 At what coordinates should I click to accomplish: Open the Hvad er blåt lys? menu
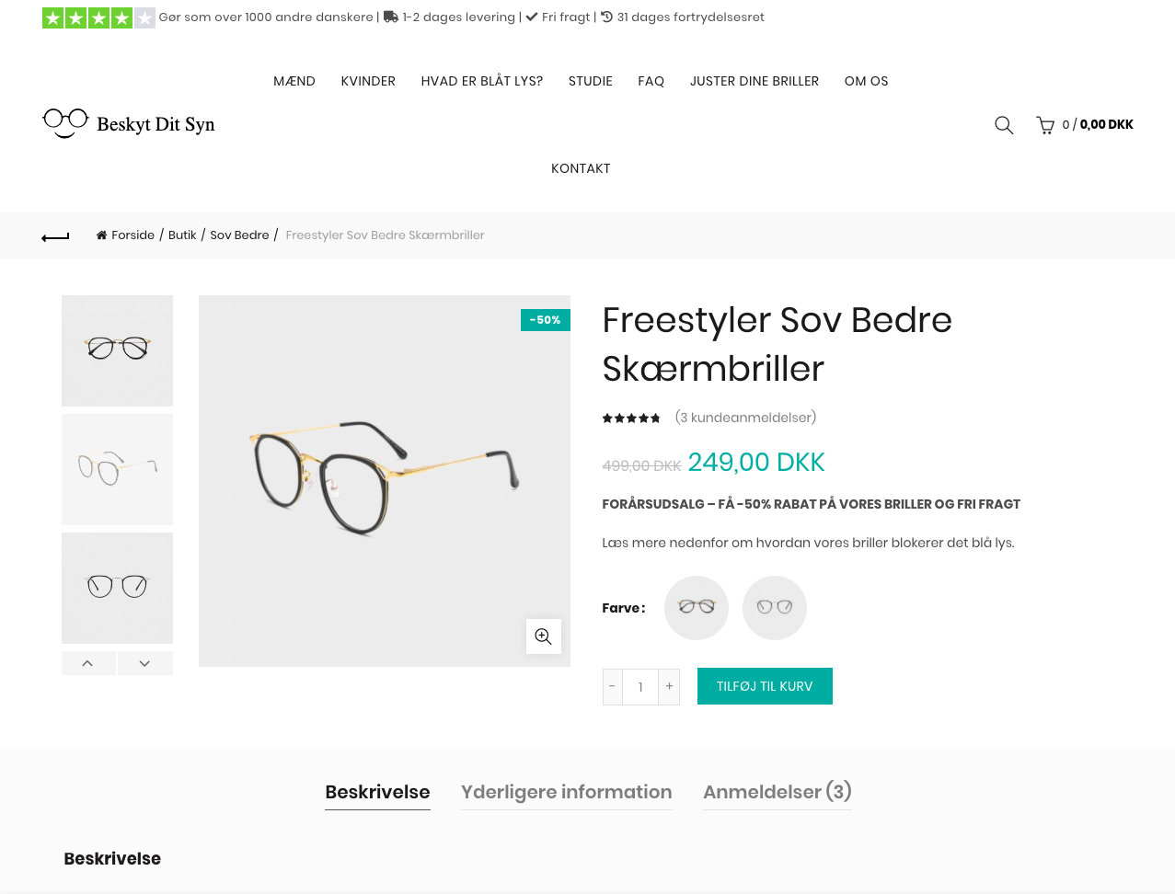(482, 81)
